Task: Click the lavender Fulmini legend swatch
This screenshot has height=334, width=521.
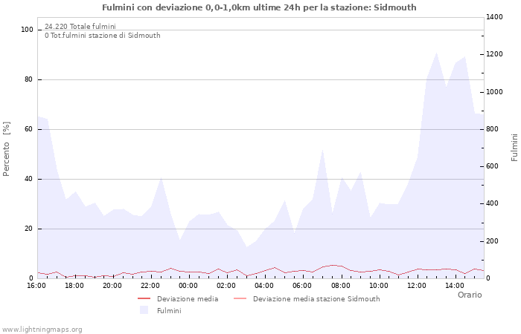Action: (144, 311)
